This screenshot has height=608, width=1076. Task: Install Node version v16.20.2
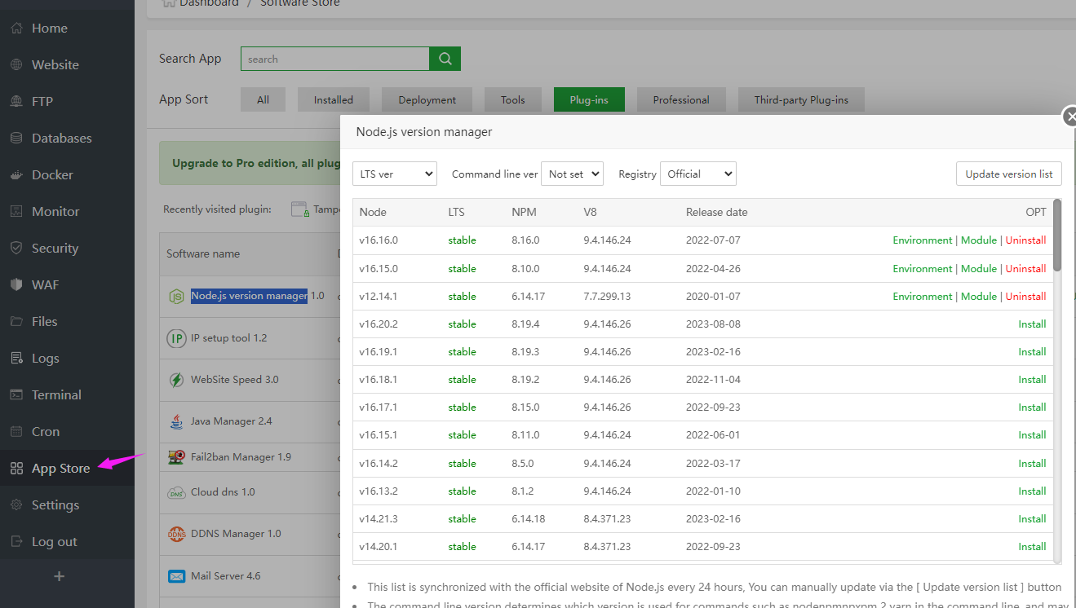pos(1032,324)
